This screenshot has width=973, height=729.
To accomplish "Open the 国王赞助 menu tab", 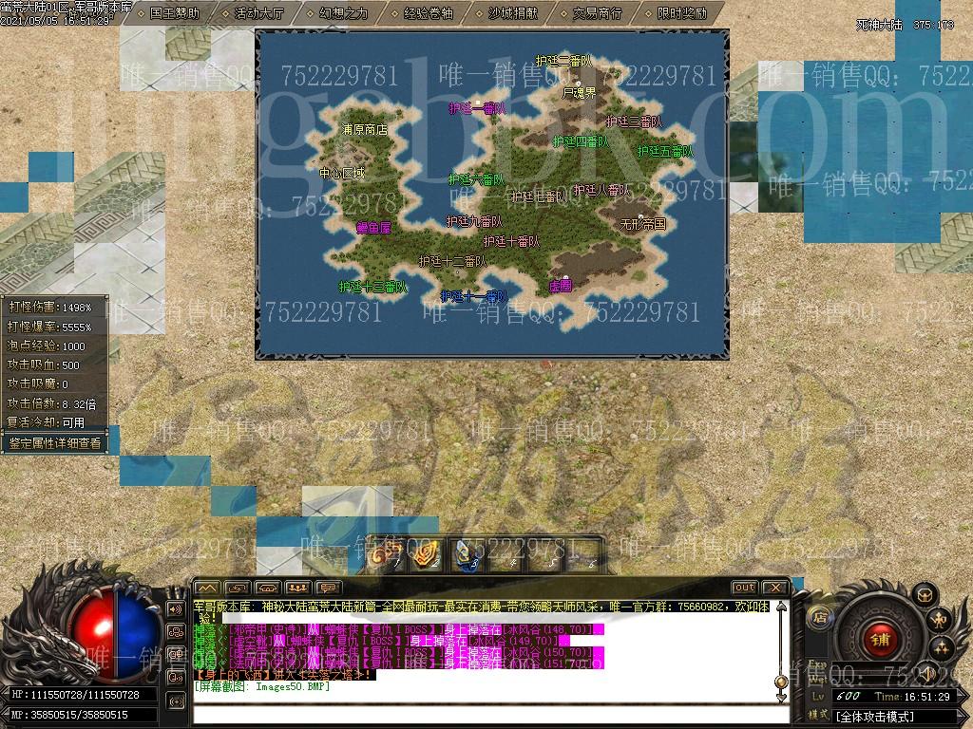I will pos(174,13).
